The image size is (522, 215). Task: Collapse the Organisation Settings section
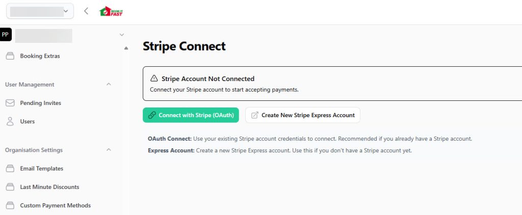click(109, 150)
